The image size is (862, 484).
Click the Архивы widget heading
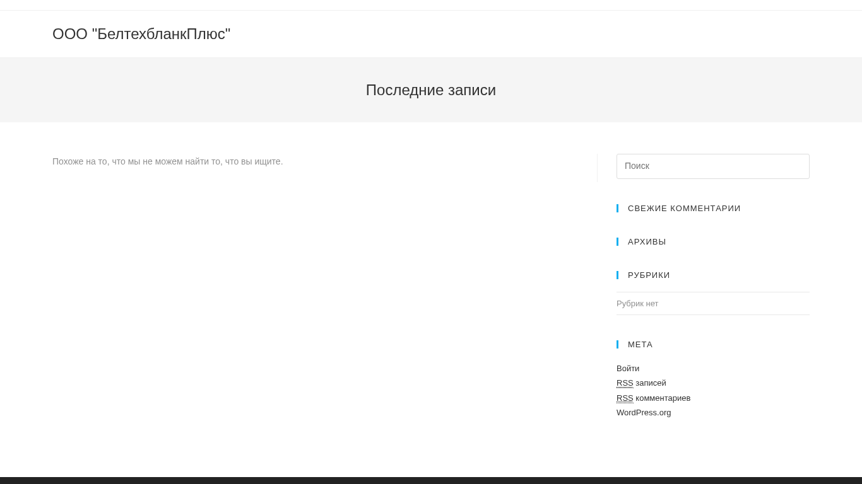click(647, 242)
